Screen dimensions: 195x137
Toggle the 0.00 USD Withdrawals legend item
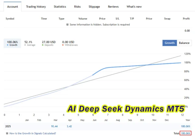click(x=70, y=43)
